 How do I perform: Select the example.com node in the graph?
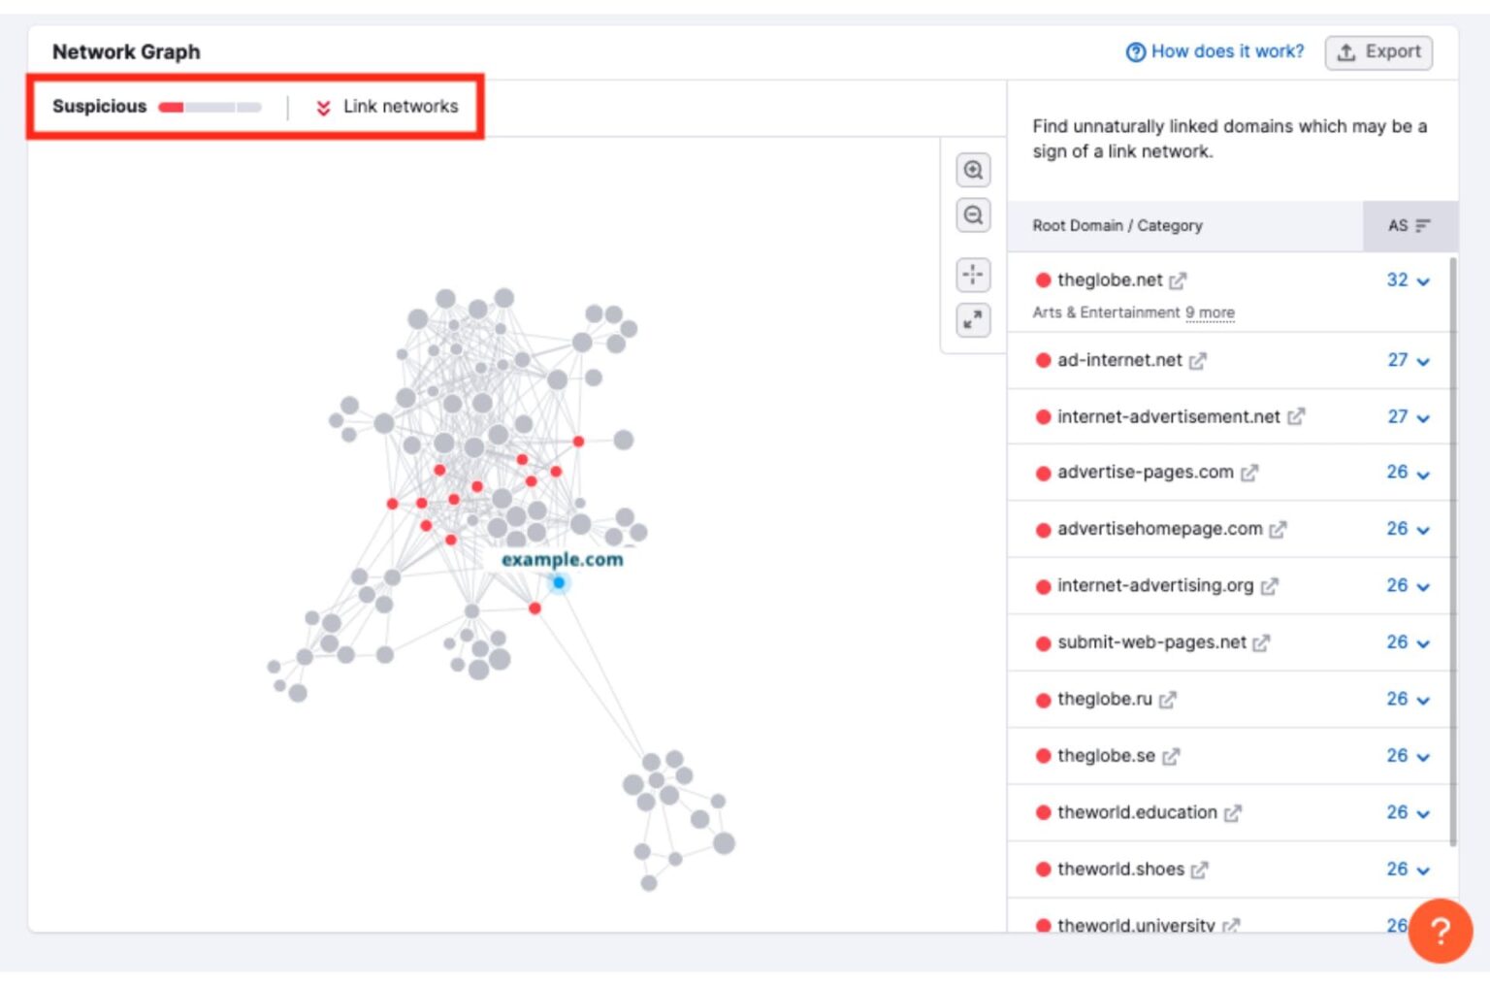coord(559,582)
